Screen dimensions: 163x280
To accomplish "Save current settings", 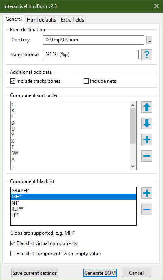I will 34,273.
